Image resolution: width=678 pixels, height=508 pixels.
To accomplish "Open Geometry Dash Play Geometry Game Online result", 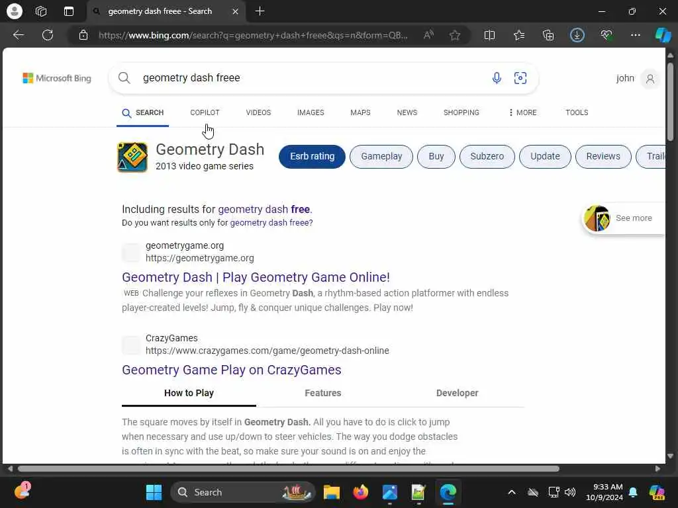I will click(256, 277).
